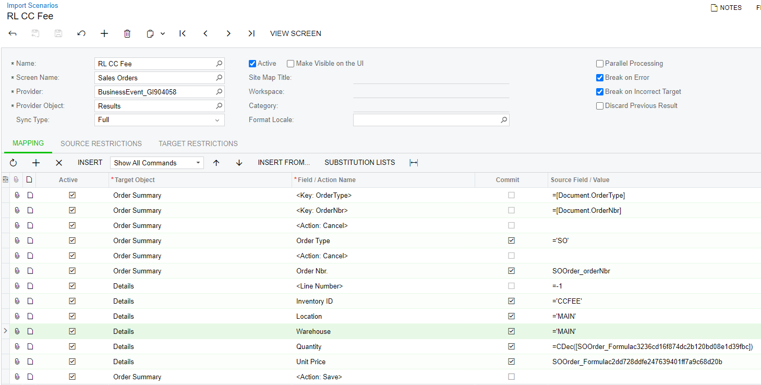The image size is (761, 385).
Task: Click into the Format Locale input field
Action: 426,120
